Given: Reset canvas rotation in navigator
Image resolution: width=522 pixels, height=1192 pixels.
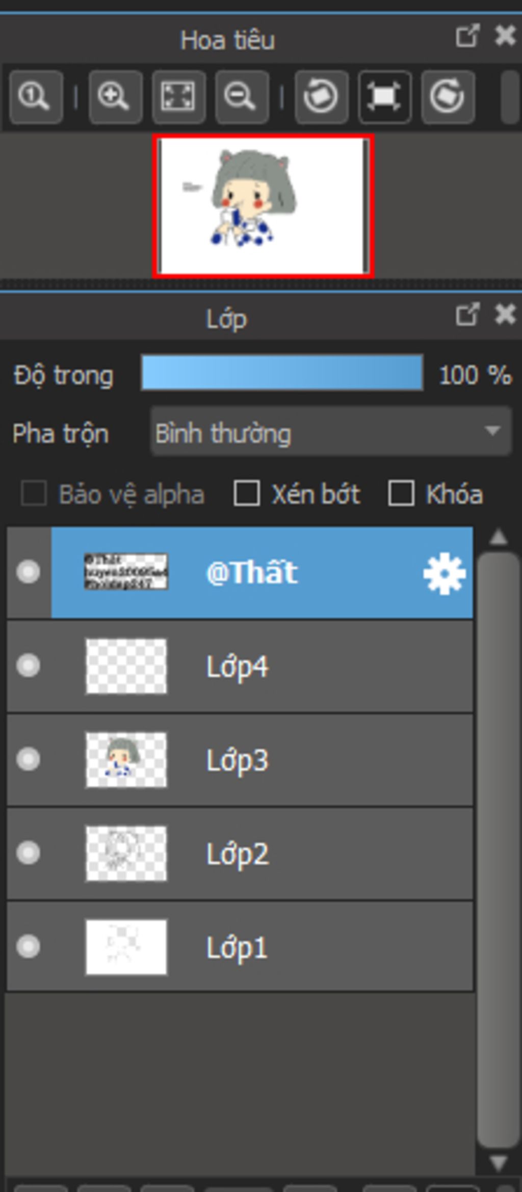Looking at the screenshot, I should 384,97.
